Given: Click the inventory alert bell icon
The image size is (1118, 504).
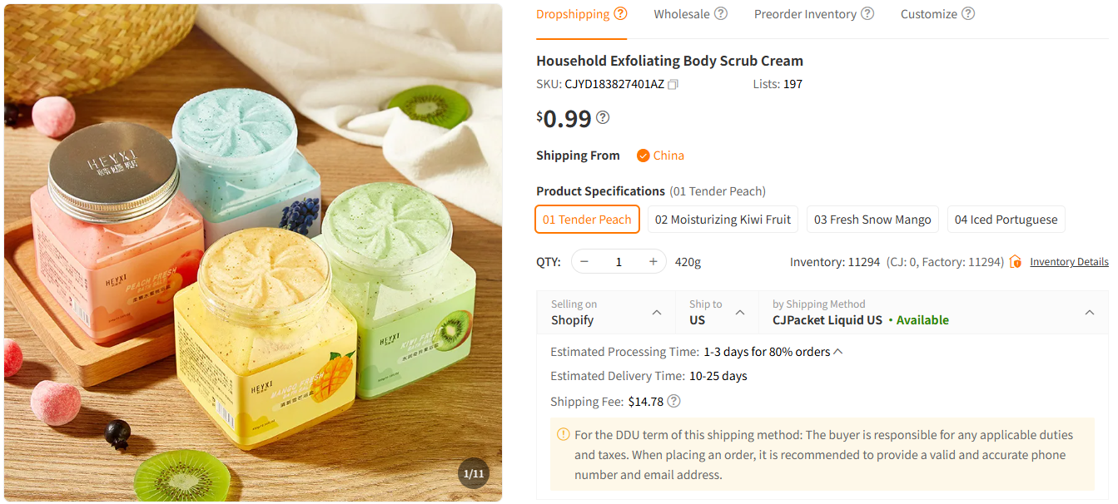Looking at the screenshot, I should point(1016,261).
